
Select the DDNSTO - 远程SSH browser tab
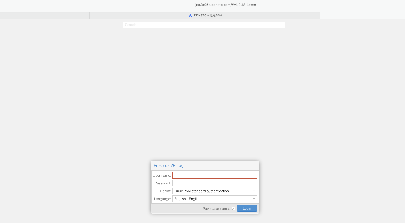[205, 15]
